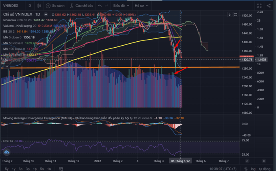Select the Ichimoku 9 26 52 26 legend
This screenshot has height=171, width=276.
pyautogui.click(x=17, y=20)
